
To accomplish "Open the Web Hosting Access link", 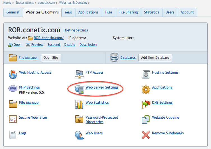I will point(35,73).
